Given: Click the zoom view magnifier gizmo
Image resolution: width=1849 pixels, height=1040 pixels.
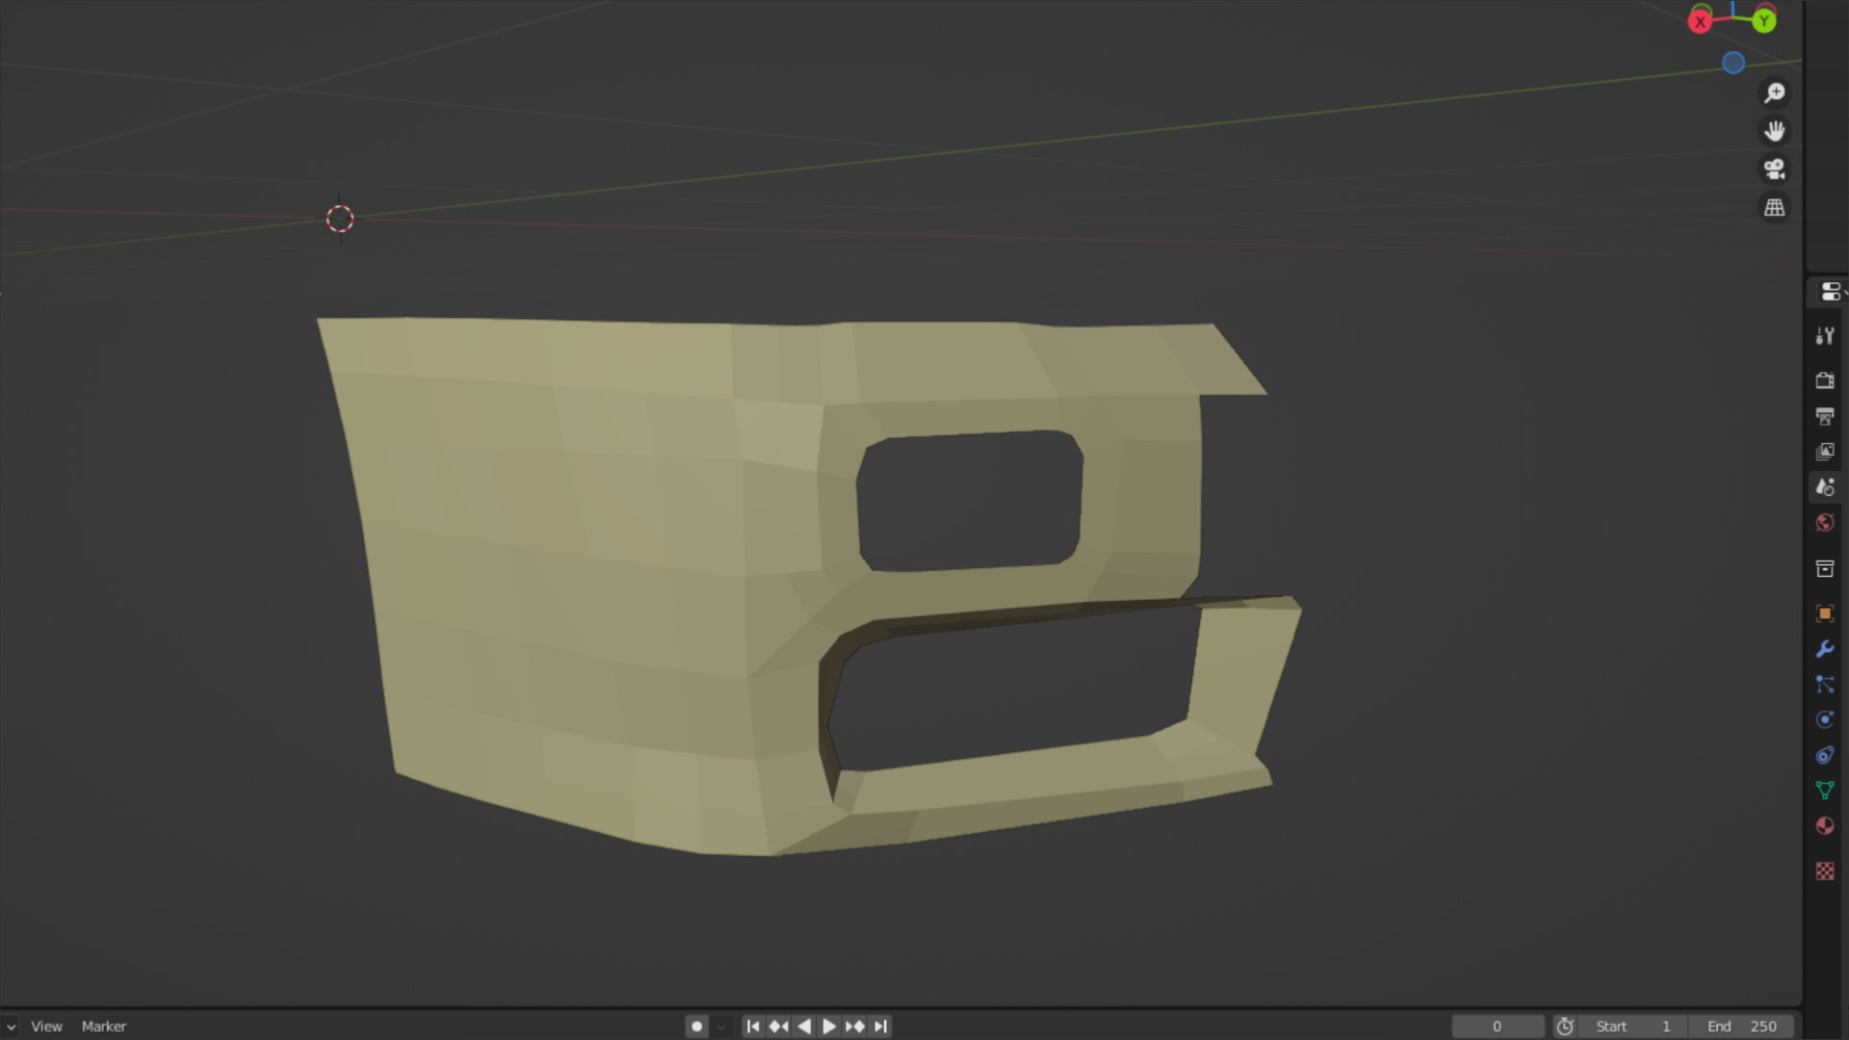Looking at the screenshot, I should point(1774,92).
